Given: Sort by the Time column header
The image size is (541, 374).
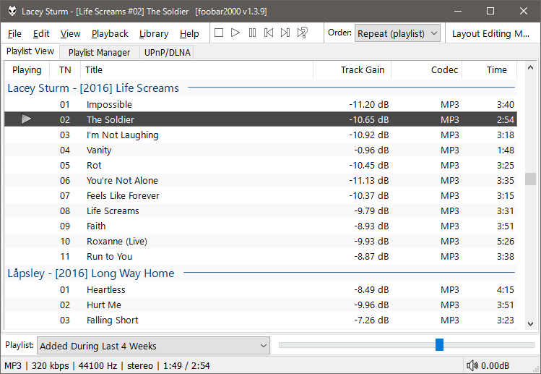Looking at the screenshot, I should pyautogui.click(x=489, y=70).
